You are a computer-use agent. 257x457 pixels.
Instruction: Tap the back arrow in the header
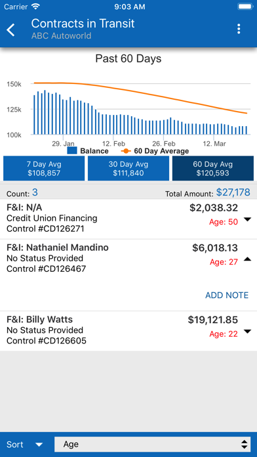(10, 30)
